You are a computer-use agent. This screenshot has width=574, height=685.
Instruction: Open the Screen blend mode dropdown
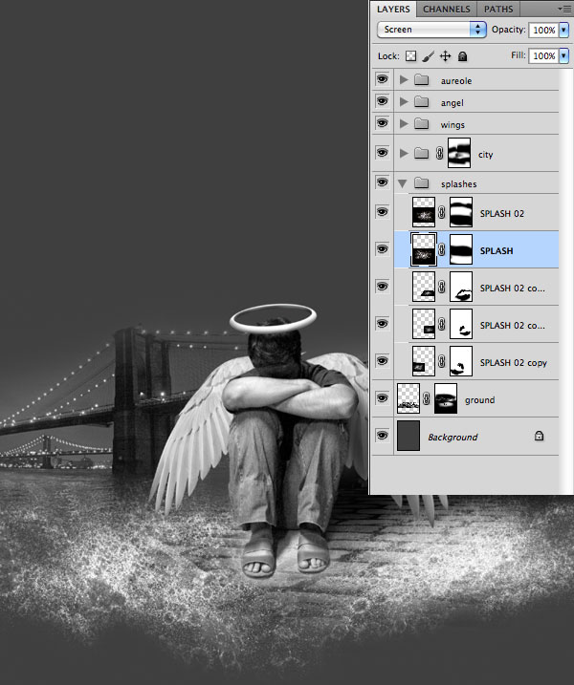(432, 30)
